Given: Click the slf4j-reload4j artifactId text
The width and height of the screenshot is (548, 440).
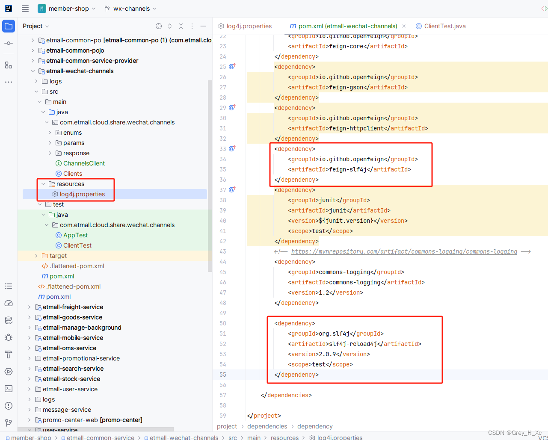Looking at the screenshot, I should click(x=355, y=344).
